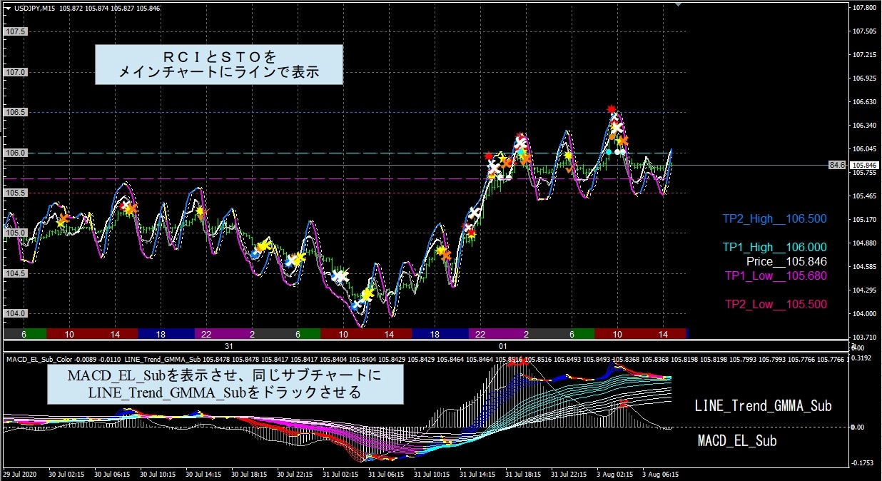Viewport: 882px width, 481px height.
Task: Click the 107.0 level label on left
Action: pyautogui.click(x=16, y=72)
